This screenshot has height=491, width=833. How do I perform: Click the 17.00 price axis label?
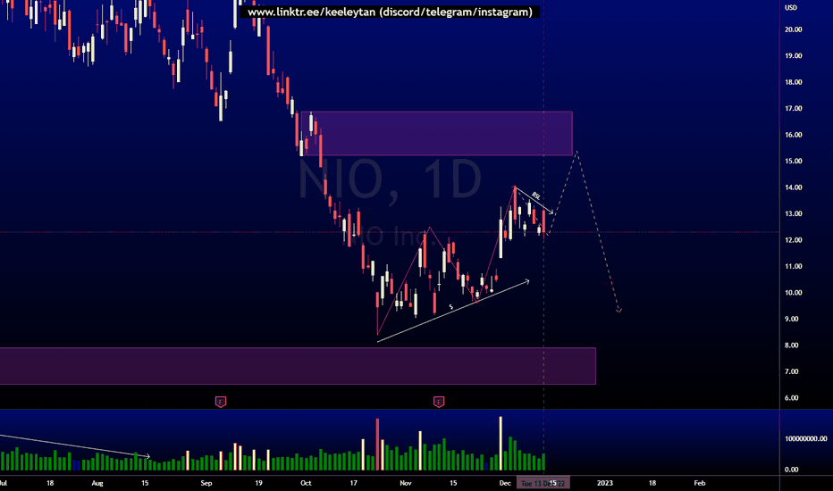coord(793,108)
